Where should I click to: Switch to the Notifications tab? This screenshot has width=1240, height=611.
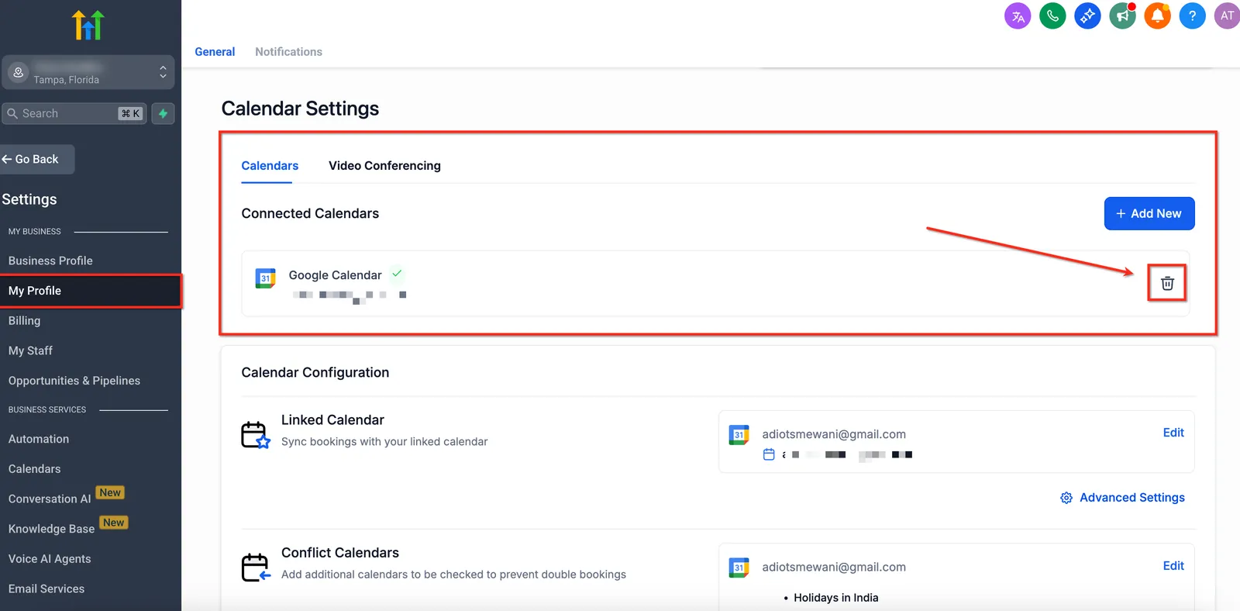(288, 52)
